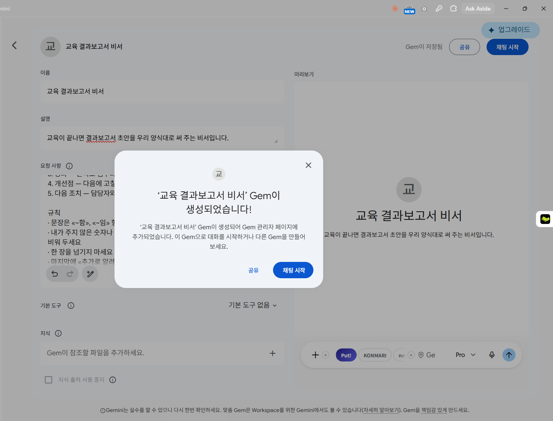Close the Gem created dialog
Viewport: 553px width, 421px height.
[308, 165]
